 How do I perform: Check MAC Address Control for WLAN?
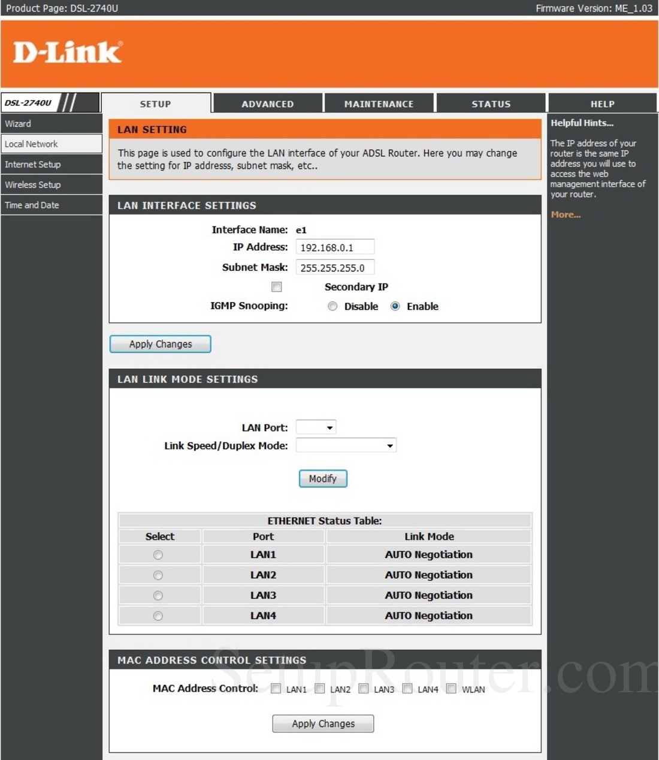click(x=451, y=689)
